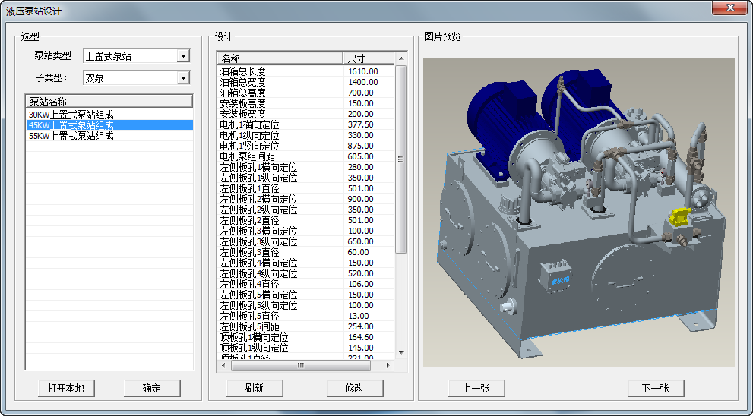753x416 pixels.
Task: Open the 泵站类型 dropdown arrow
Action: [182, 56]
